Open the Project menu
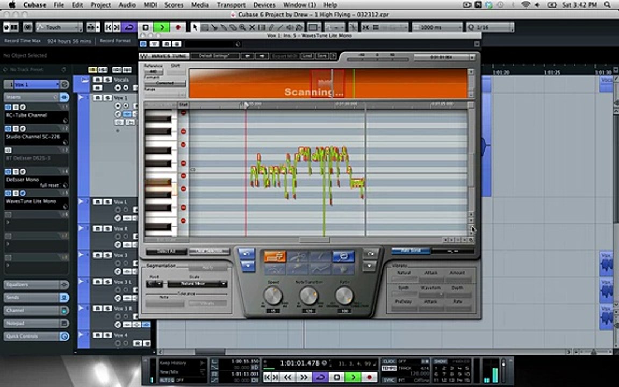This screenshot has height=387, width=619. coord(100,5)
